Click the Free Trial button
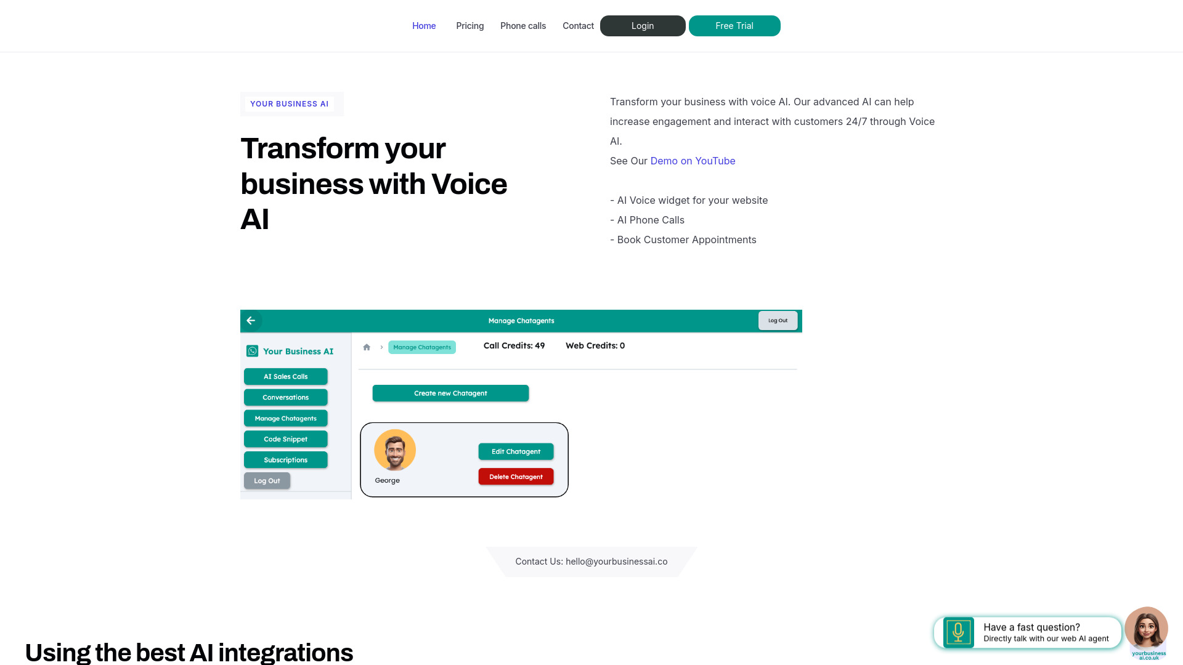The height and width of the screenshot is (665, 1183). (734, 25)
